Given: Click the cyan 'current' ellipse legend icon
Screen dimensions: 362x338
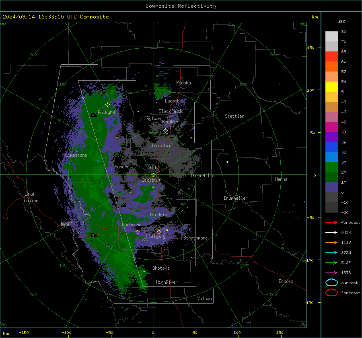Looking at the screenshot, I should (x=331, y=283).
